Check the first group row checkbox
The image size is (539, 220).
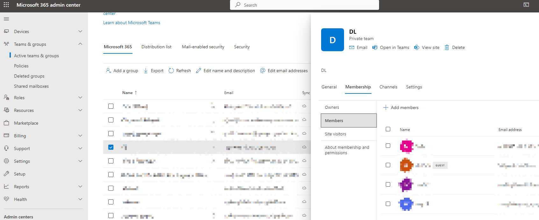pos(111,106)
